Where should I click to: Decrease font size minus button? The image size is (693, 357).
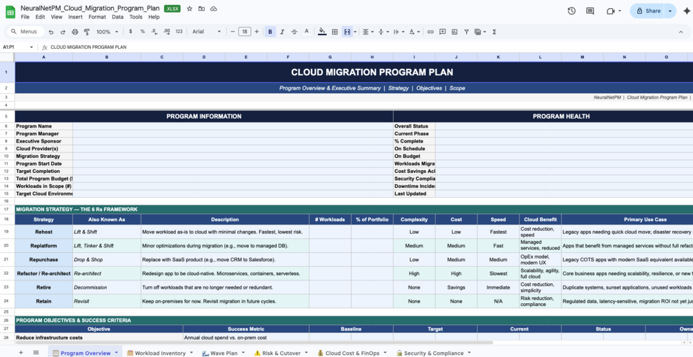(232, 32)
